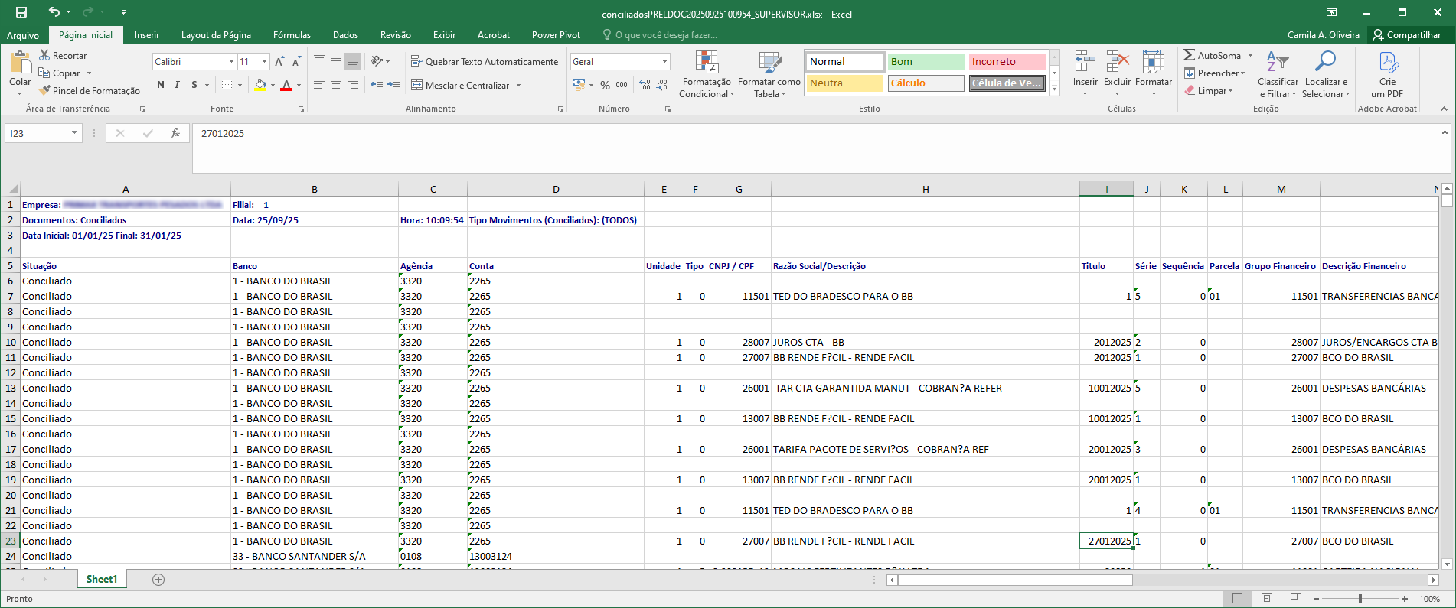Toggle bold formatting N button
This screenshot has width=1456, height=608.
pyautogui.click(x=161, y=85)
